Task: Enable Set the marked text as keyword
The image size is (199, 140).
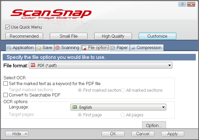Action: (6, 84)
